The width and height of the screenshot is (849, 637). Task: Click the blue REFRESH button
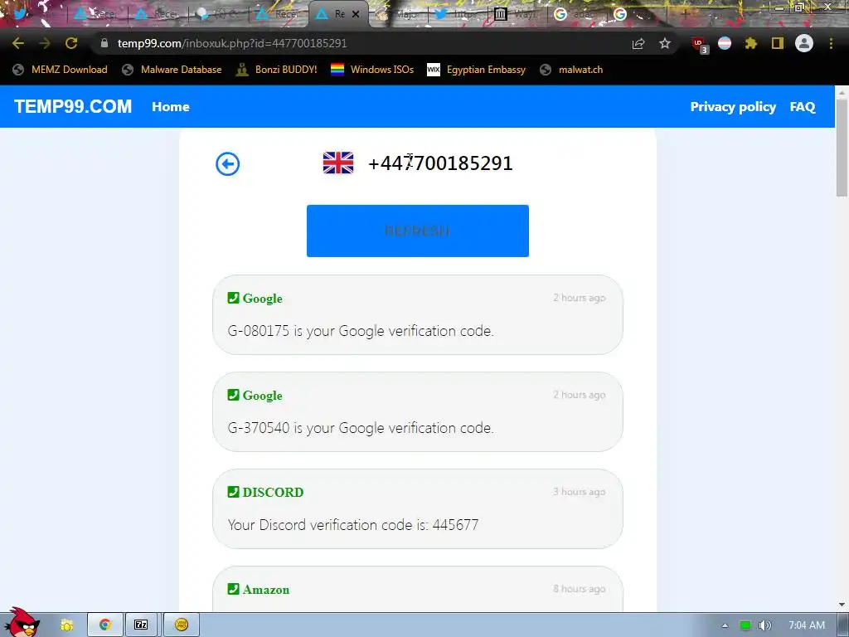click(418, 231)
